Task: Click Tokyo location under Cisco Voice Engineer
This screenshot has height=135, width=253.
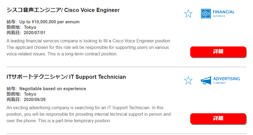Action: tap(30, 27)
